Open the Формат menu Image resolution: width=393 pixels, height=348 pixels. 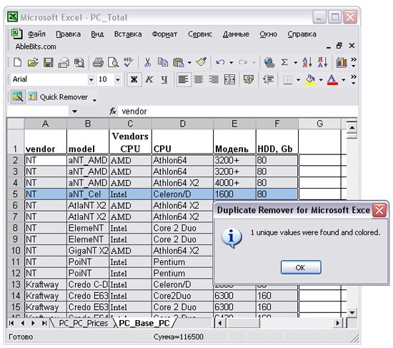click(x=164, y=34)
